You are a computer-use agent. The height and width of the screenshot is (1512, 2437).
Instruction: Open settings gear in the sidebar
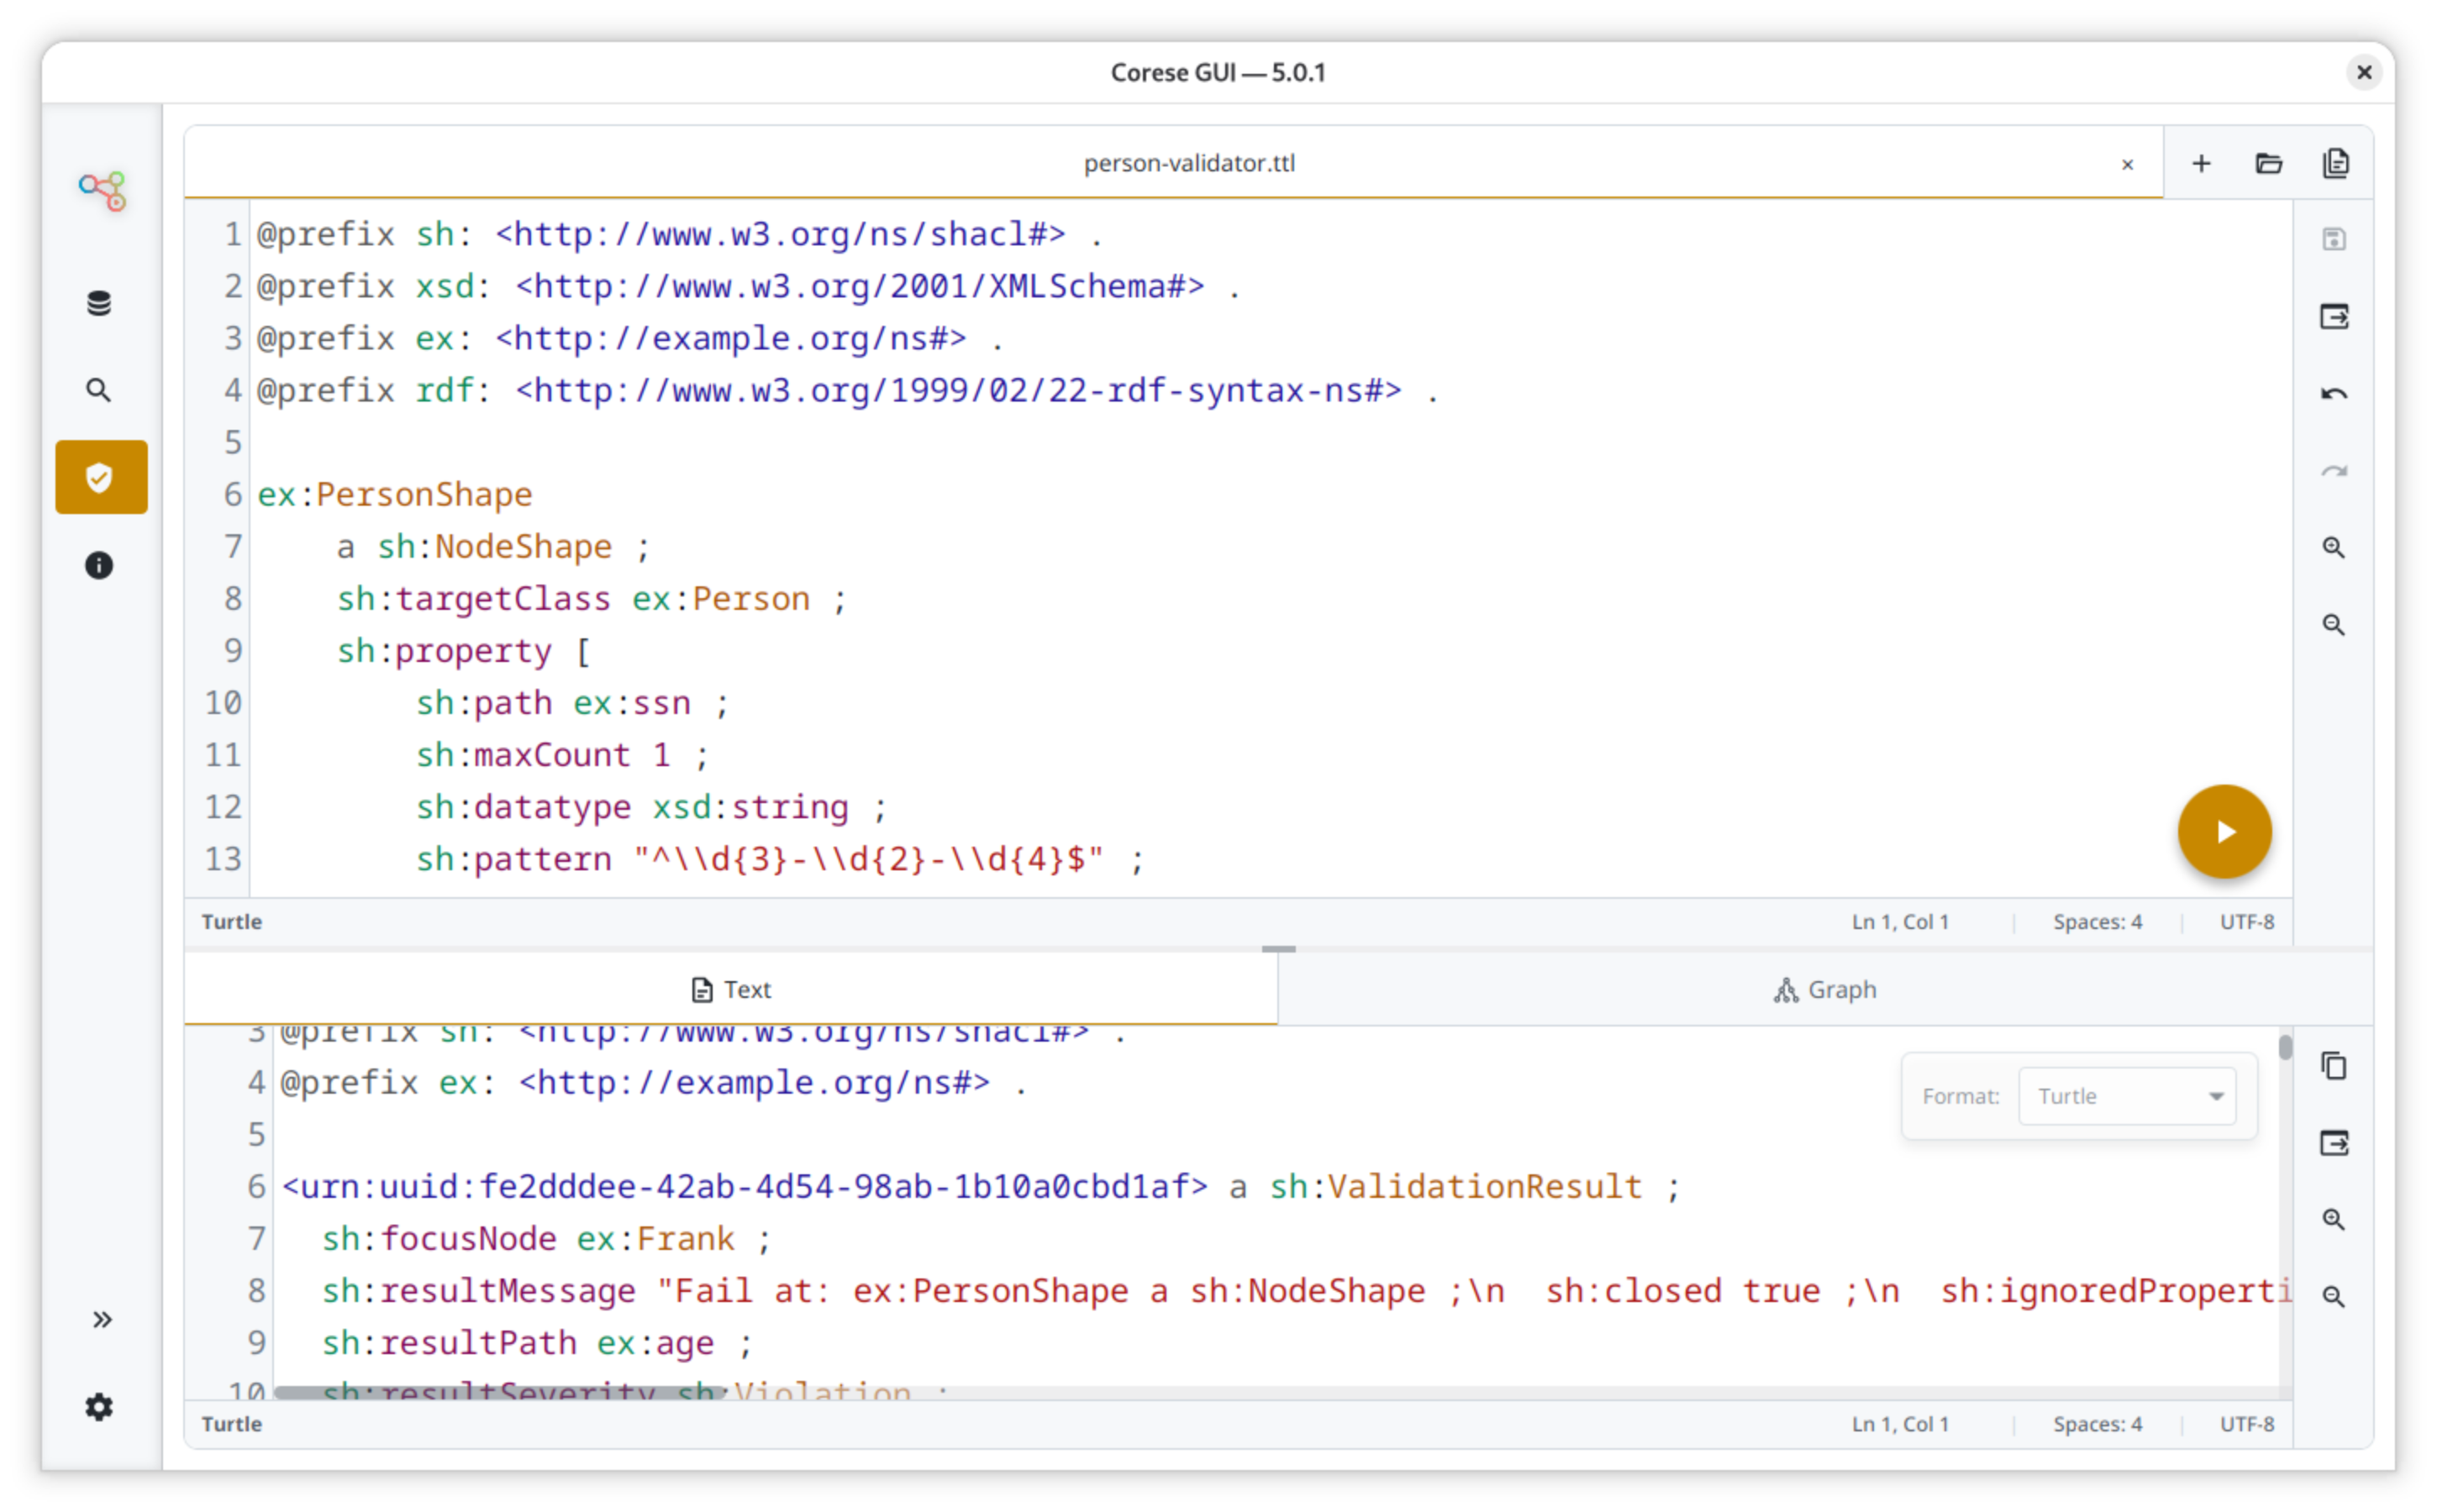[x=99, y=1407]
